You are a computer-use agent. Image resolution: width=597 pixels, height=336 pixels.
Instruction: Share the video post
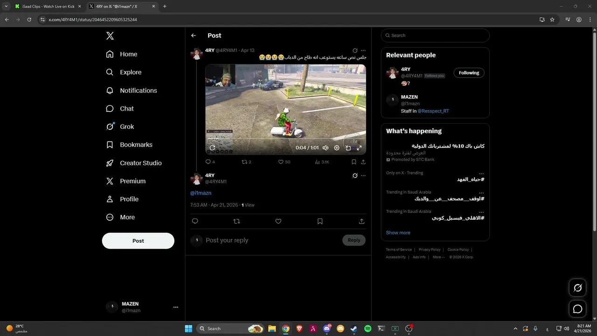coord(363,162)
